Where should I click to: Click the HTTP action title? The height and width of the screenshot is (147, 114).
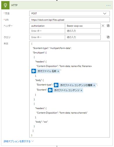(x=15, y=5)
